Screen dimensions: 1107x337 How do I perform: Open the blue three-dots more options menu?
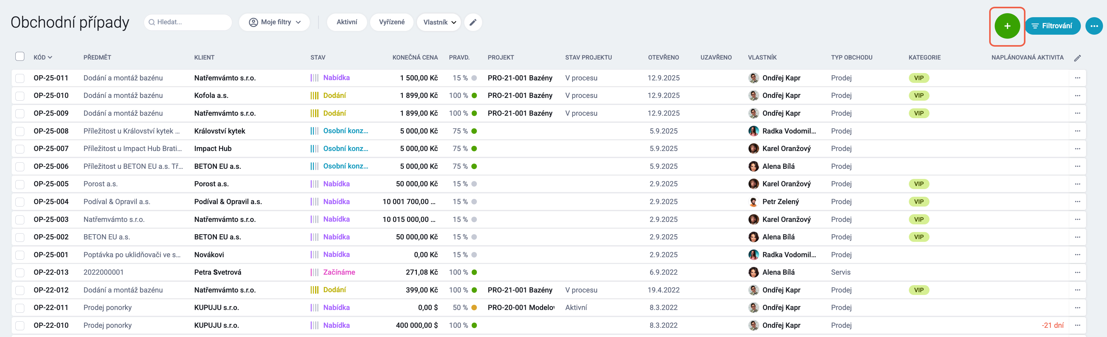[1094, 26]
